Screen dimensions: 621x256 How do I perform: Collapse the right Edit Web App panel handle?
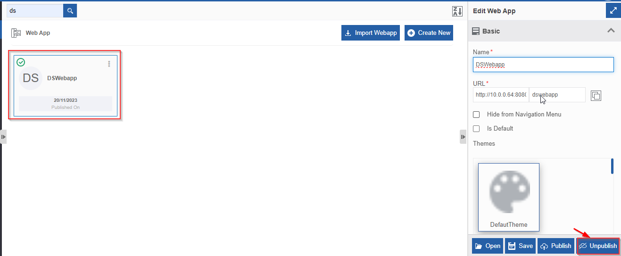point(463,137)
